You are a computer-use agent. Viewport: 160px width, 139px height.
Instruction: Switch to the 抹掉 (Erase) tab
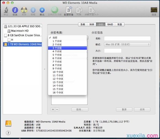[92, 24]
